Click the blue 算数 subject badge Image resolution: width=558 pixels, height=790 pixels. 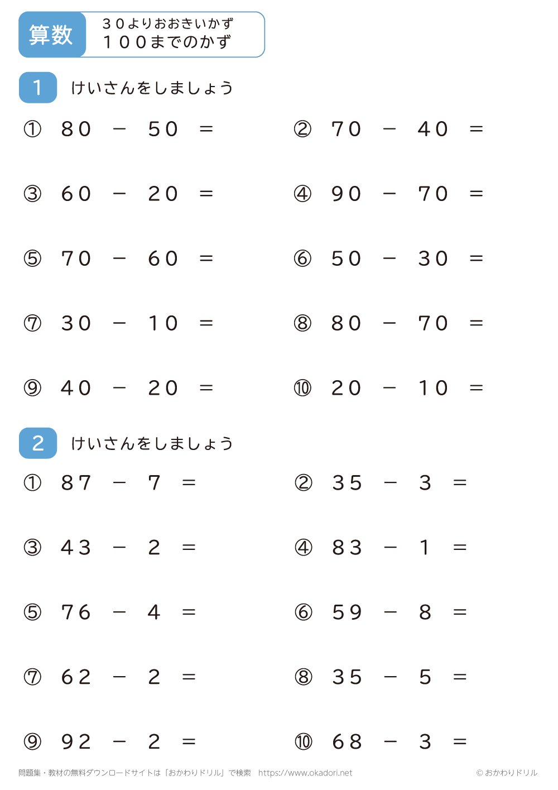[51, 35]
